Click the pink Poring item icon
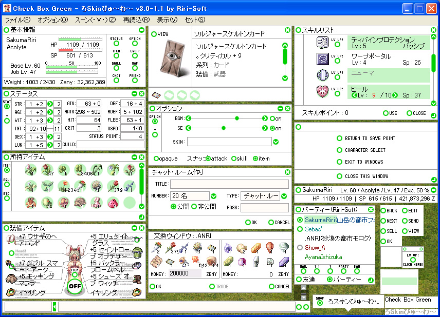Viewport: 440px width, 317px height. coord(113,203)
